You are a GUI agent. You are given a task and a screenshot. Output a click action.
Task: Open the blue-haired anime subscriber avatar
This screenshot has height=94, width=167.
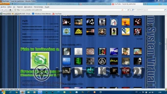[x=138, y=51]
